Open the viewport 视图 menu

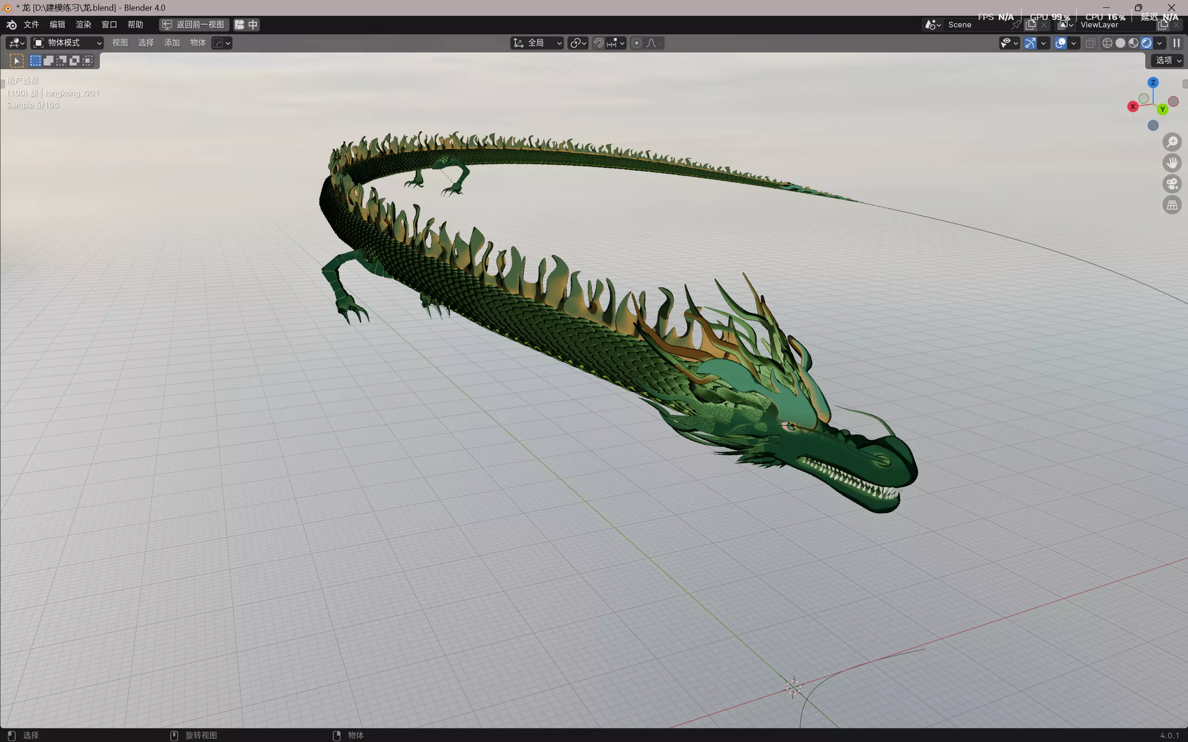(x=120, y=43)
